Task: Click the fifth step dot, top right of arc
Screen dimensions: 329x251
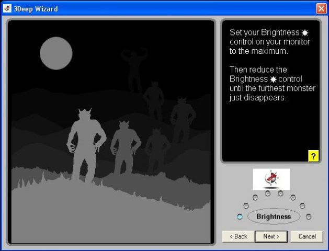Action: (x=280, y=193)
